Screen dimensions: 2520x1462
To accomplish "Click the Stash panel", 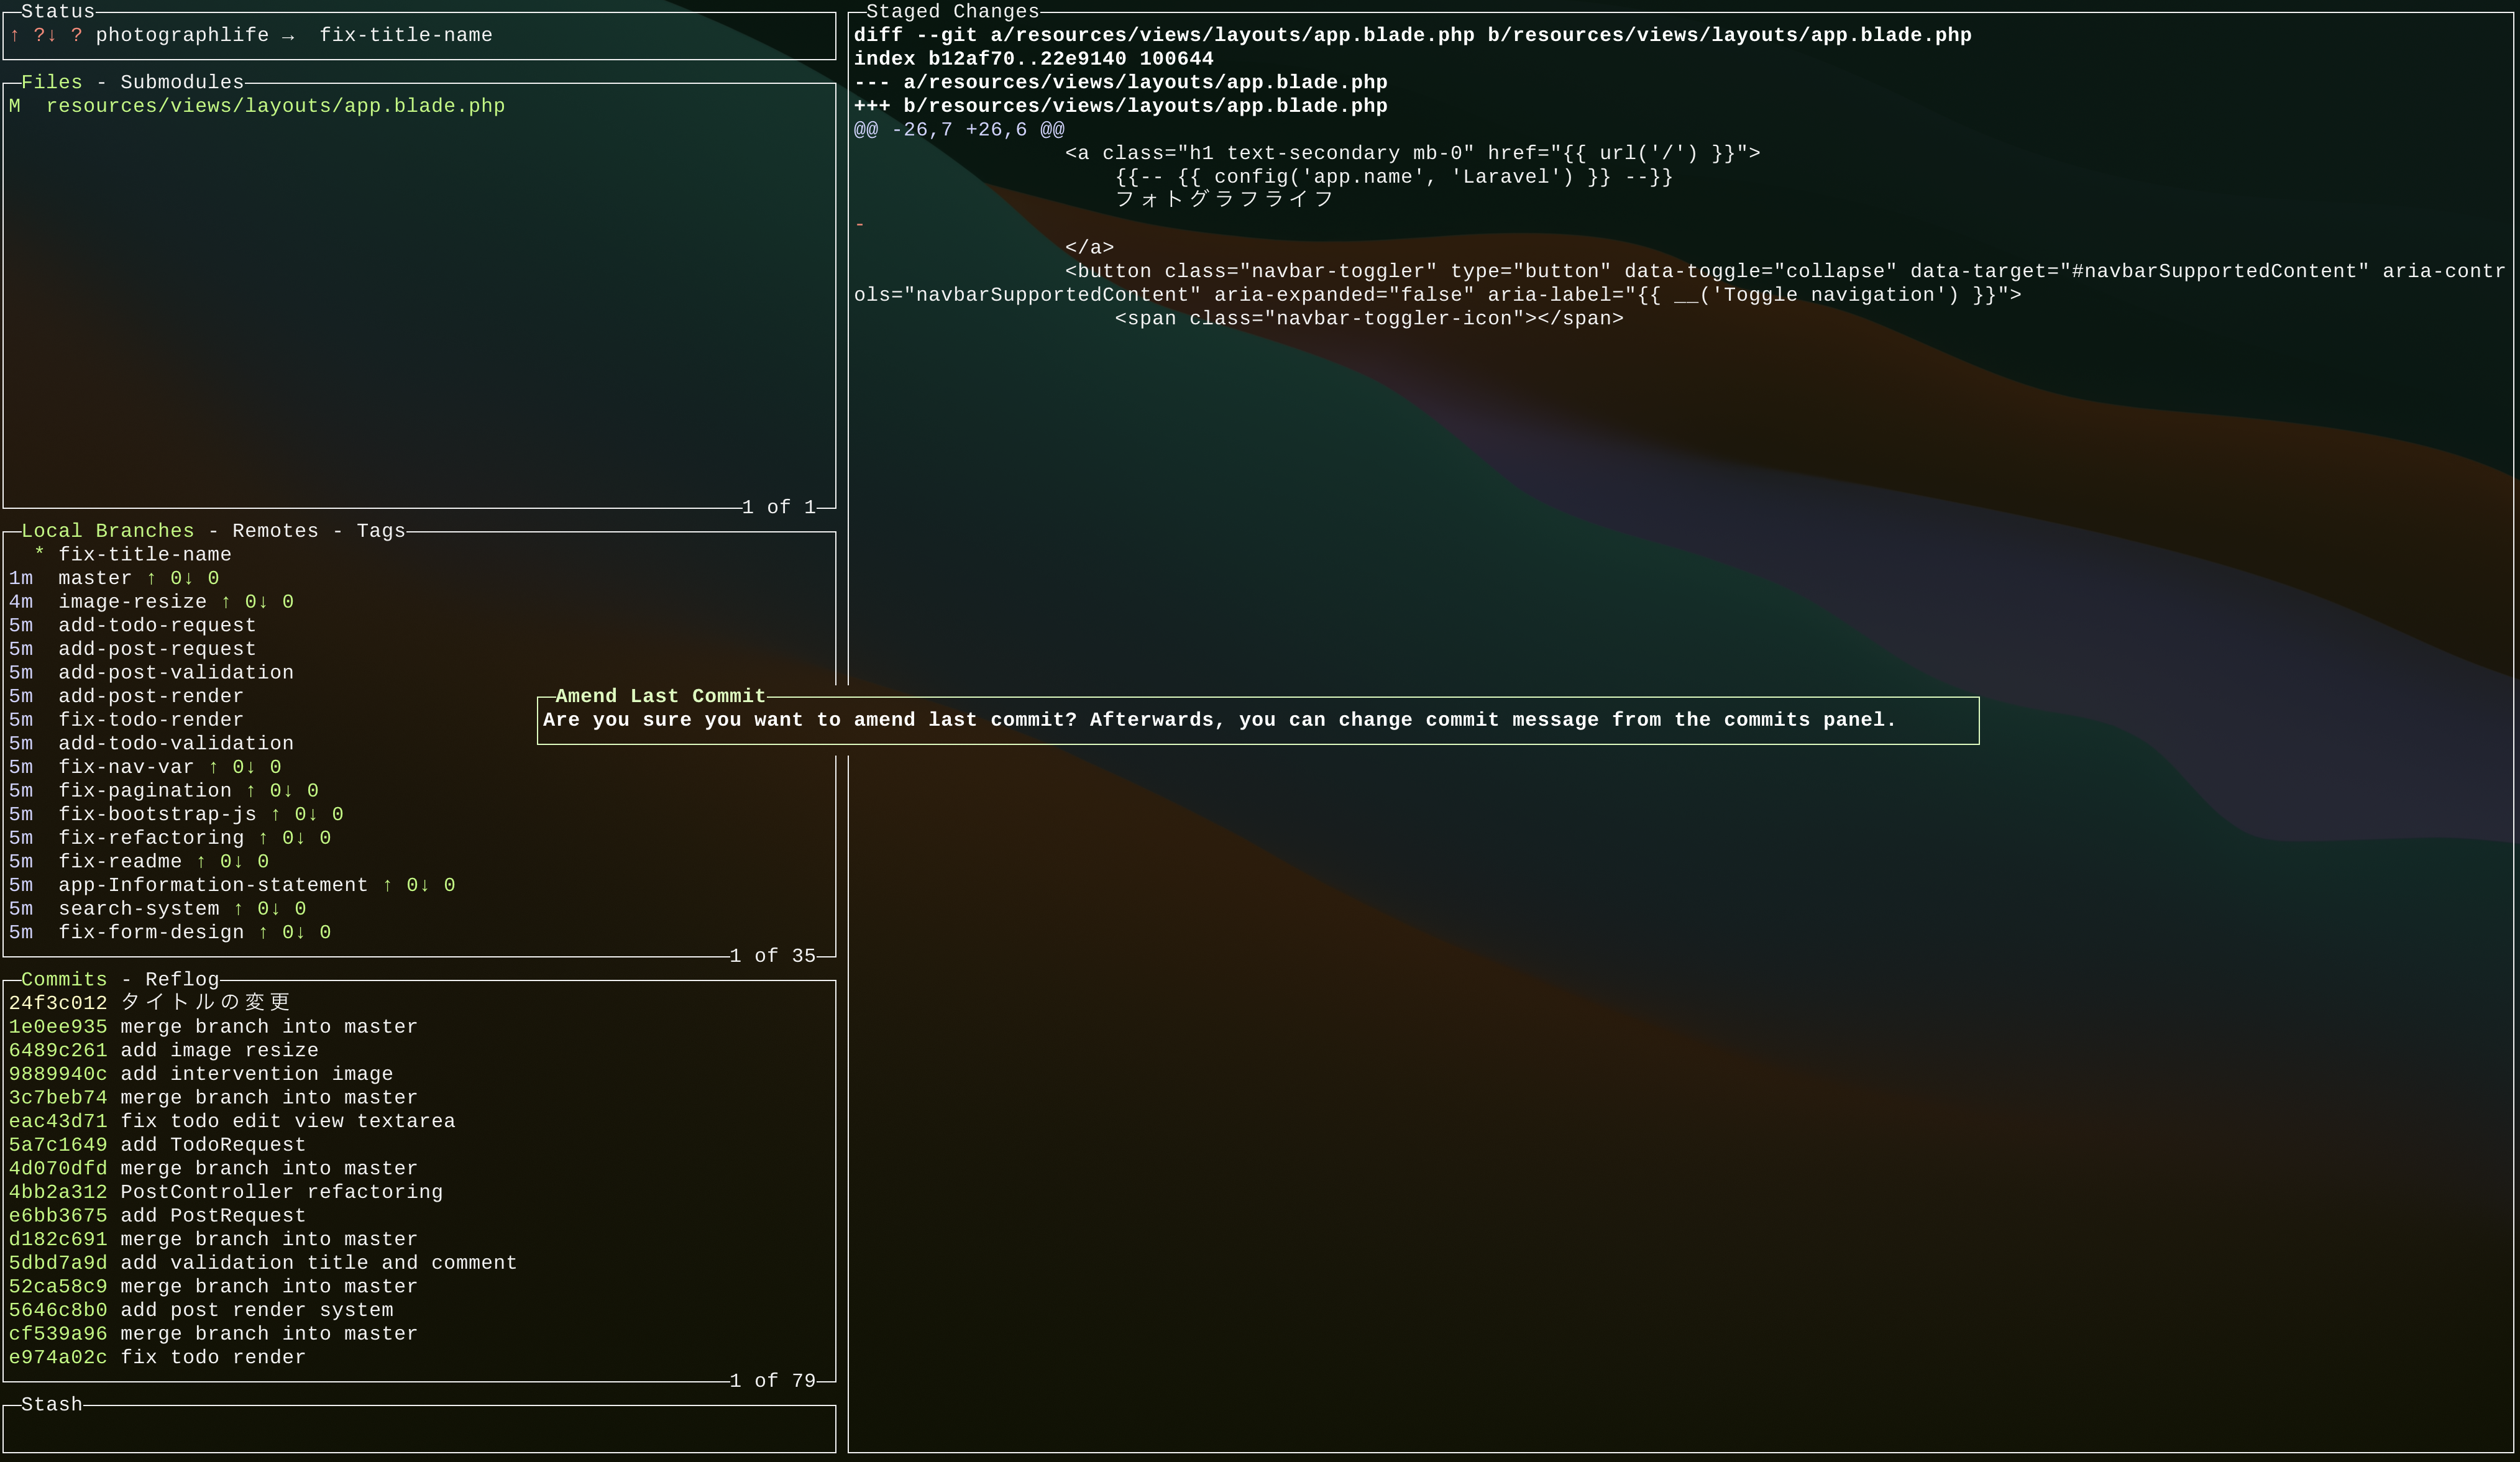I will click(x=418, y=1430).
